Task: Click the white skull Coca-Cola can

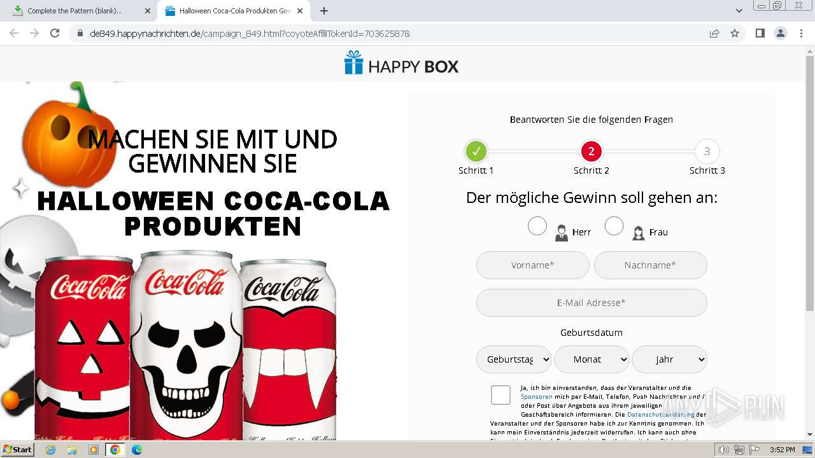Action: point(187,345)
